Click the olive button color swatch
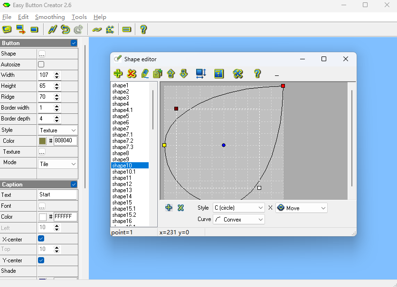397x287 pixels. [x=43, y=141]
